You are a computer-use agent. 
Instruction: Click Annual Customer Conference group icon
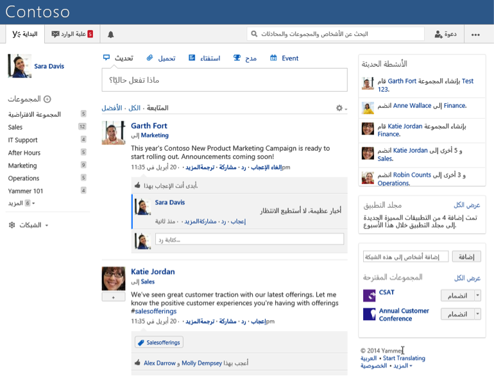pos(370,314)
